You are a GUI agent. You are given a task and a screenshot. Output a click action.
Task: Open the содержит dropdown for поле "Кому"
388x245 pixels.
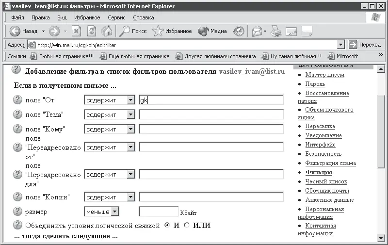tap(110, 129)
